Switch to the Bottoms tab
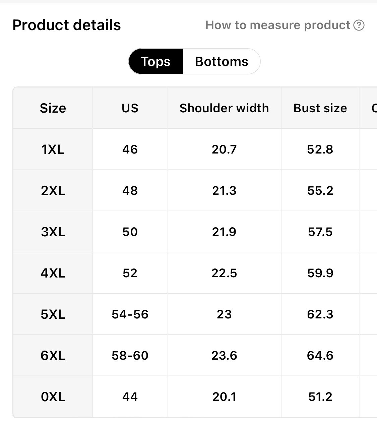This screenshot has width=377, height=424. click(222, 61)
